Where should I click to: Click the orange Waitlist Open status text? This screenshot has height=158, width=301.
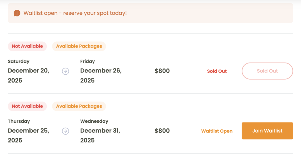[217, 131]
